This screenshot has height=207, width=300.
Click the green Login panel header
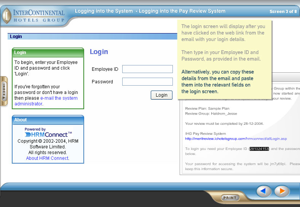pos(48,53)
